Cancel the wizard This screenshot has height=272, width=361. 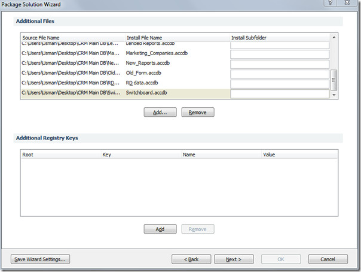point(328,259)
